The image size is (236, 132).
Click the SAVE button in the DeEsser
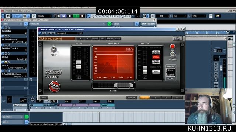[x=103, y=38]
